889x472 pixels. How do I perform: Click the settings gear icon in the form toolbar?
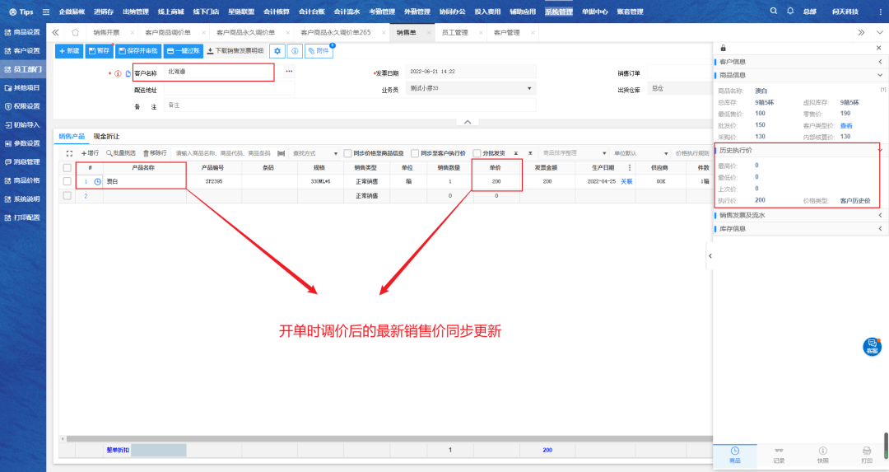click(x=277, y=51)
